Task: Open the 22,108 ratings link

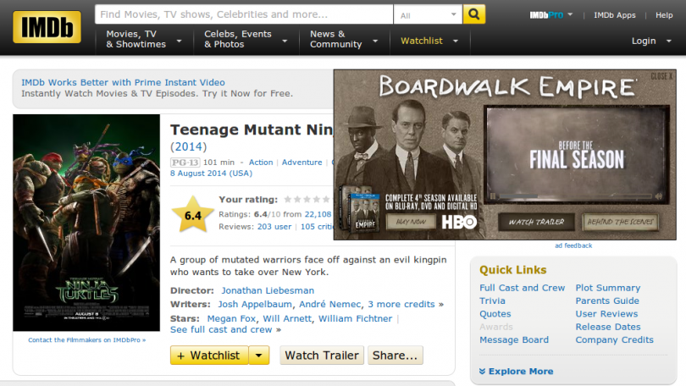Action: coord(318,214)
